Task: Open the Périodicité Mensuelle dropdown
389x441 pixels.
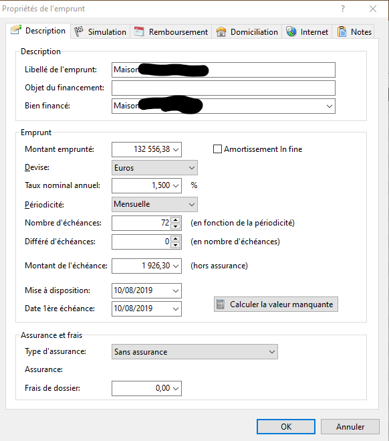Action: tap(154, 205)
